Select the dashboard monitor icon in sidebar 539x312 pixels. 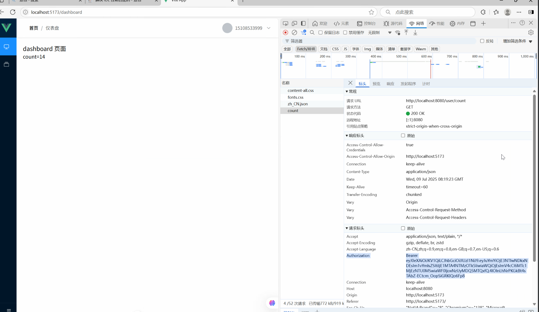[6, 47]
